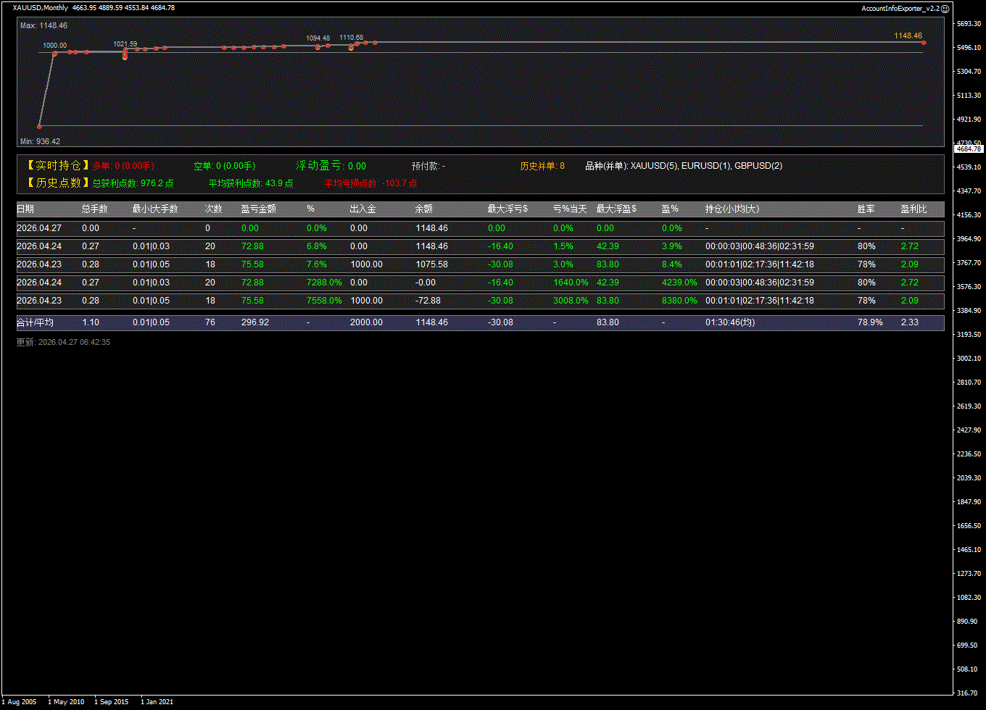Screen dimensions: 986x710
Task: Click the equity curve point labeled 1000.00
Action: (x=54, y=54)
